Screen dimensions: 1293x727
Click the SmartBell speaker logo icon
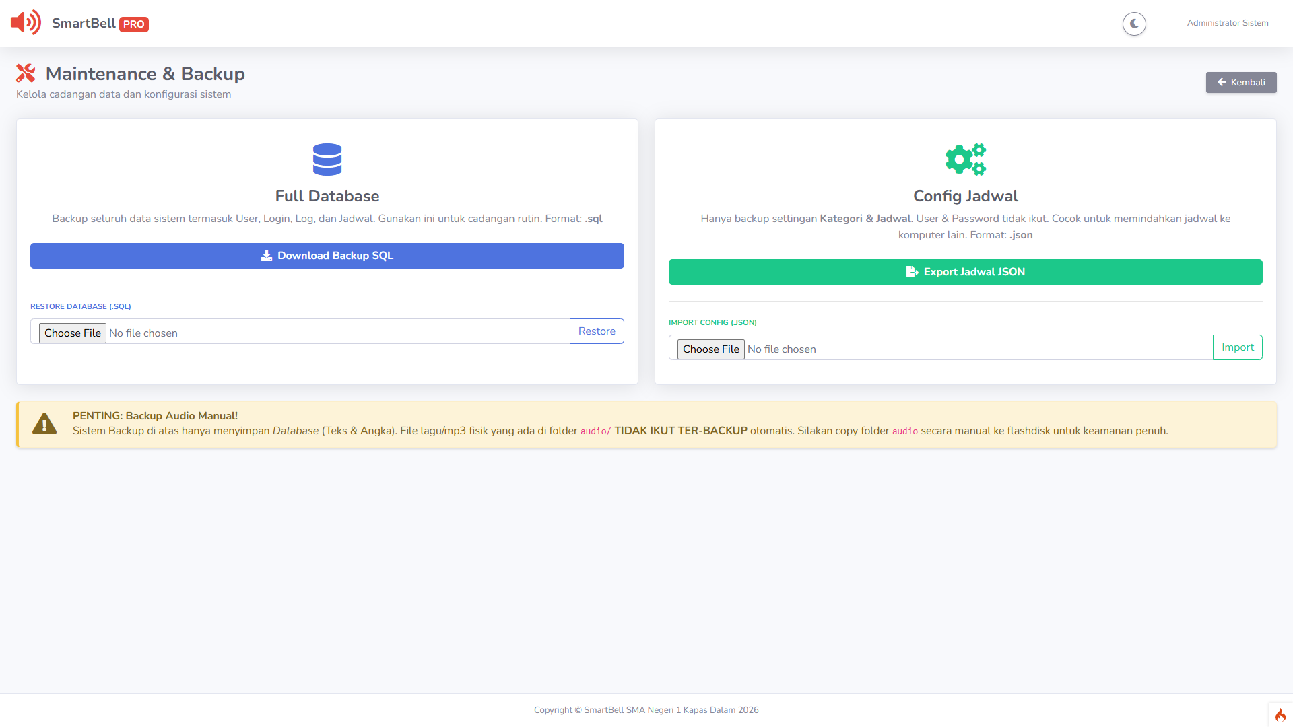26,23
